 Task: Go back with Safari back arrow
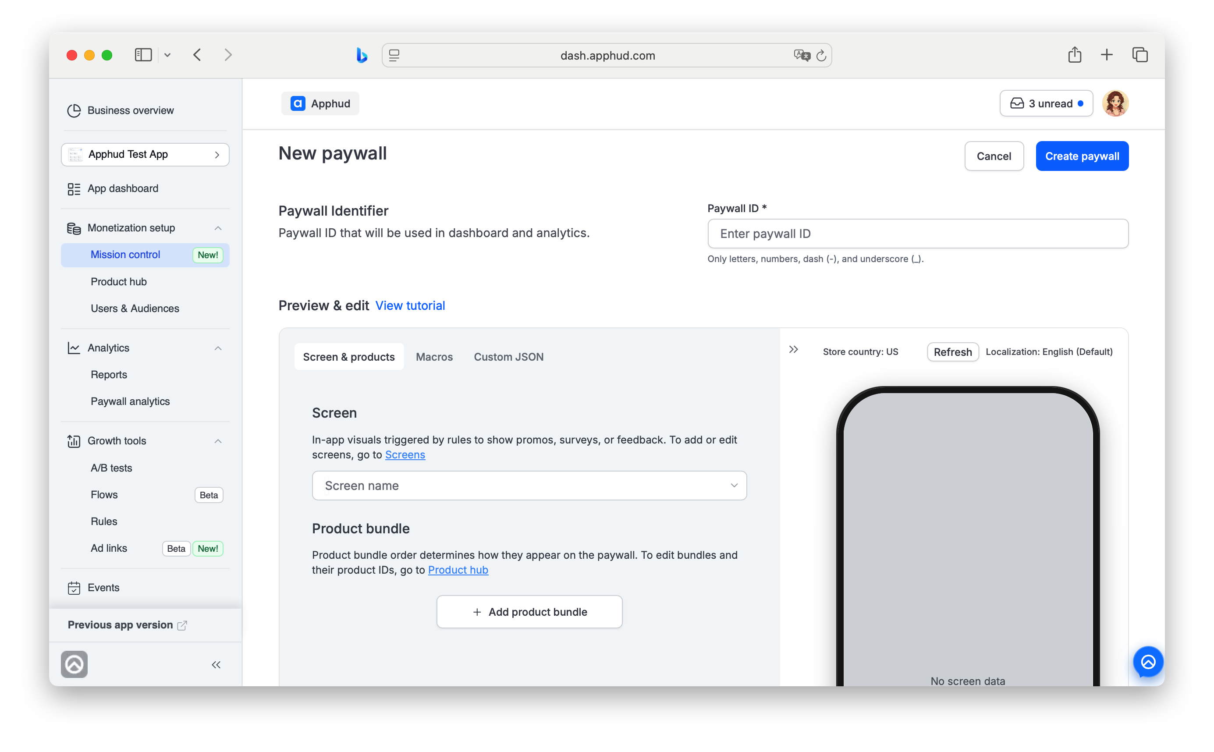(x=197, y=55)
